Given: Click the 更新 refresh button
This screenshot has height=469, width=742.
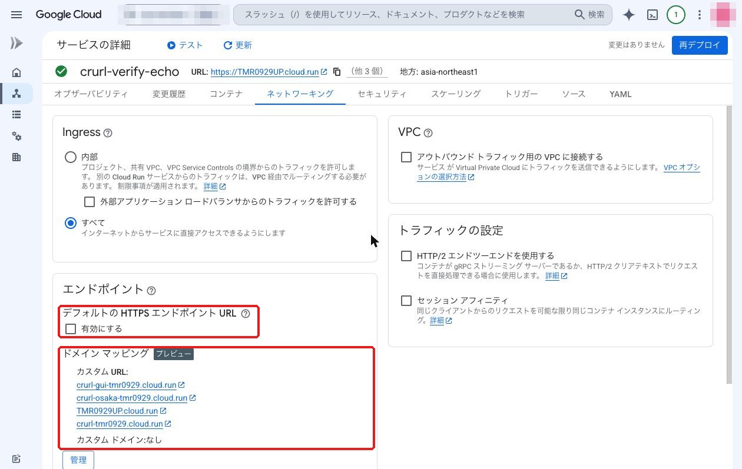Looking at the screenshot, I should click(x=238, y=45).
